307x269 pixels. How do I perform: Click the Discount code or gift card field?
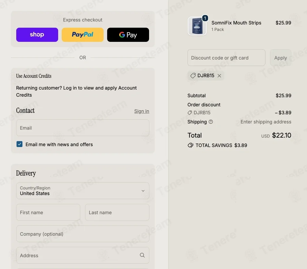226,58
